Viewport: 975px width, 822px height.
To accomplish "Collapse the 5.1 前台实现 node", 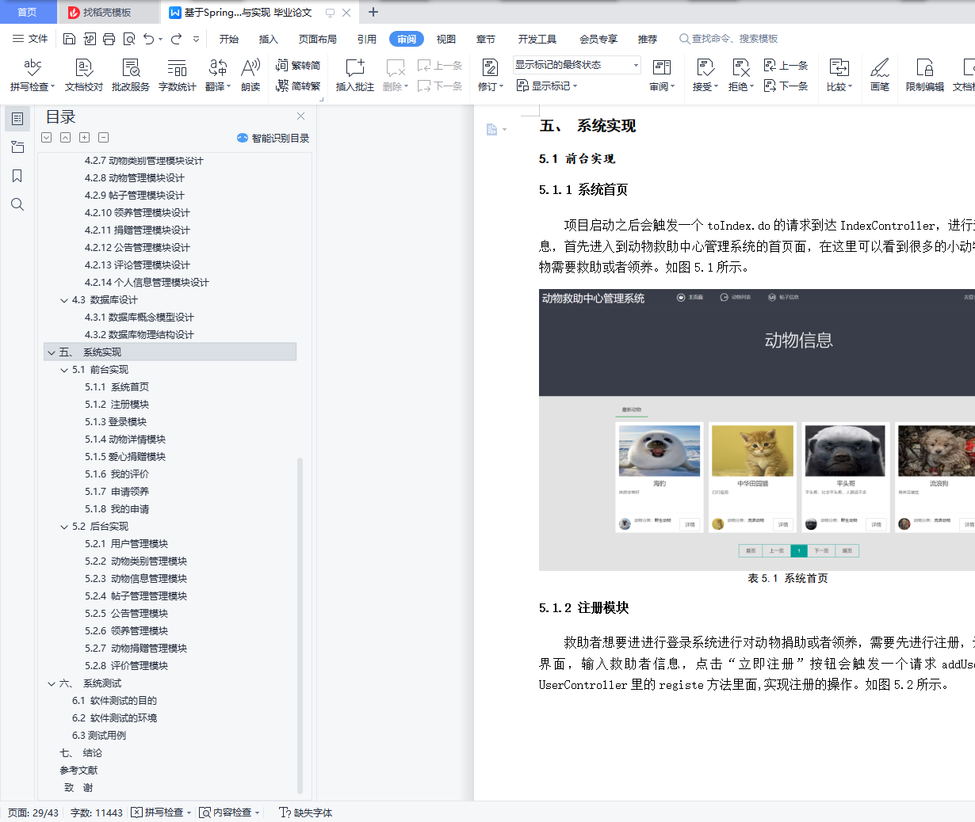I will (x=64, y=370).
